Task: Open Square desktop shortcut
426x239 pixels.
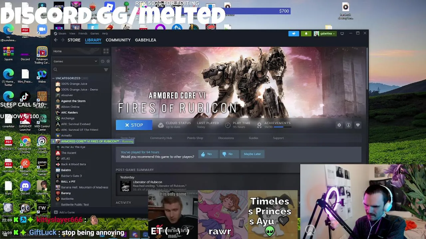Action: pyautogui.click(x=8, y=54)
